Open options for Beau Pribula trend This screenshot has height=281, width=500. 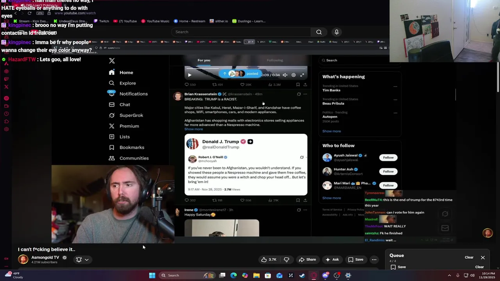(x=395, y=100)
